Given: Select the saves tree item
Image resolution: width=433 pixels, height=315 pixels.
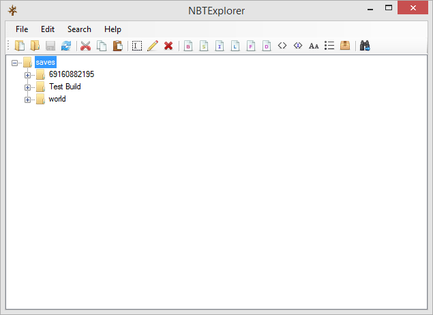Looking at the screenshot, I should 46,63.
